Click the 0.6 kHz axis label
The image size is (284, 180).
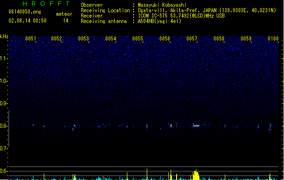pos(4,171)
